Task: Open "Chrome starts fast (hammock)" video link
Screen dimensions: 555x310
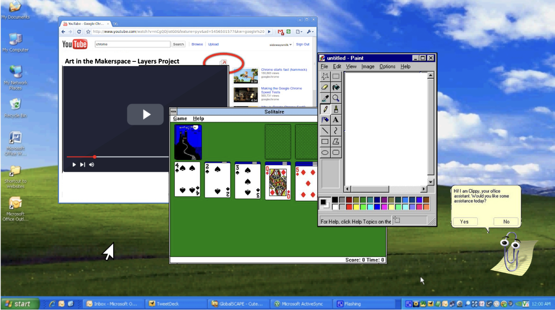Action: (284, 70)
